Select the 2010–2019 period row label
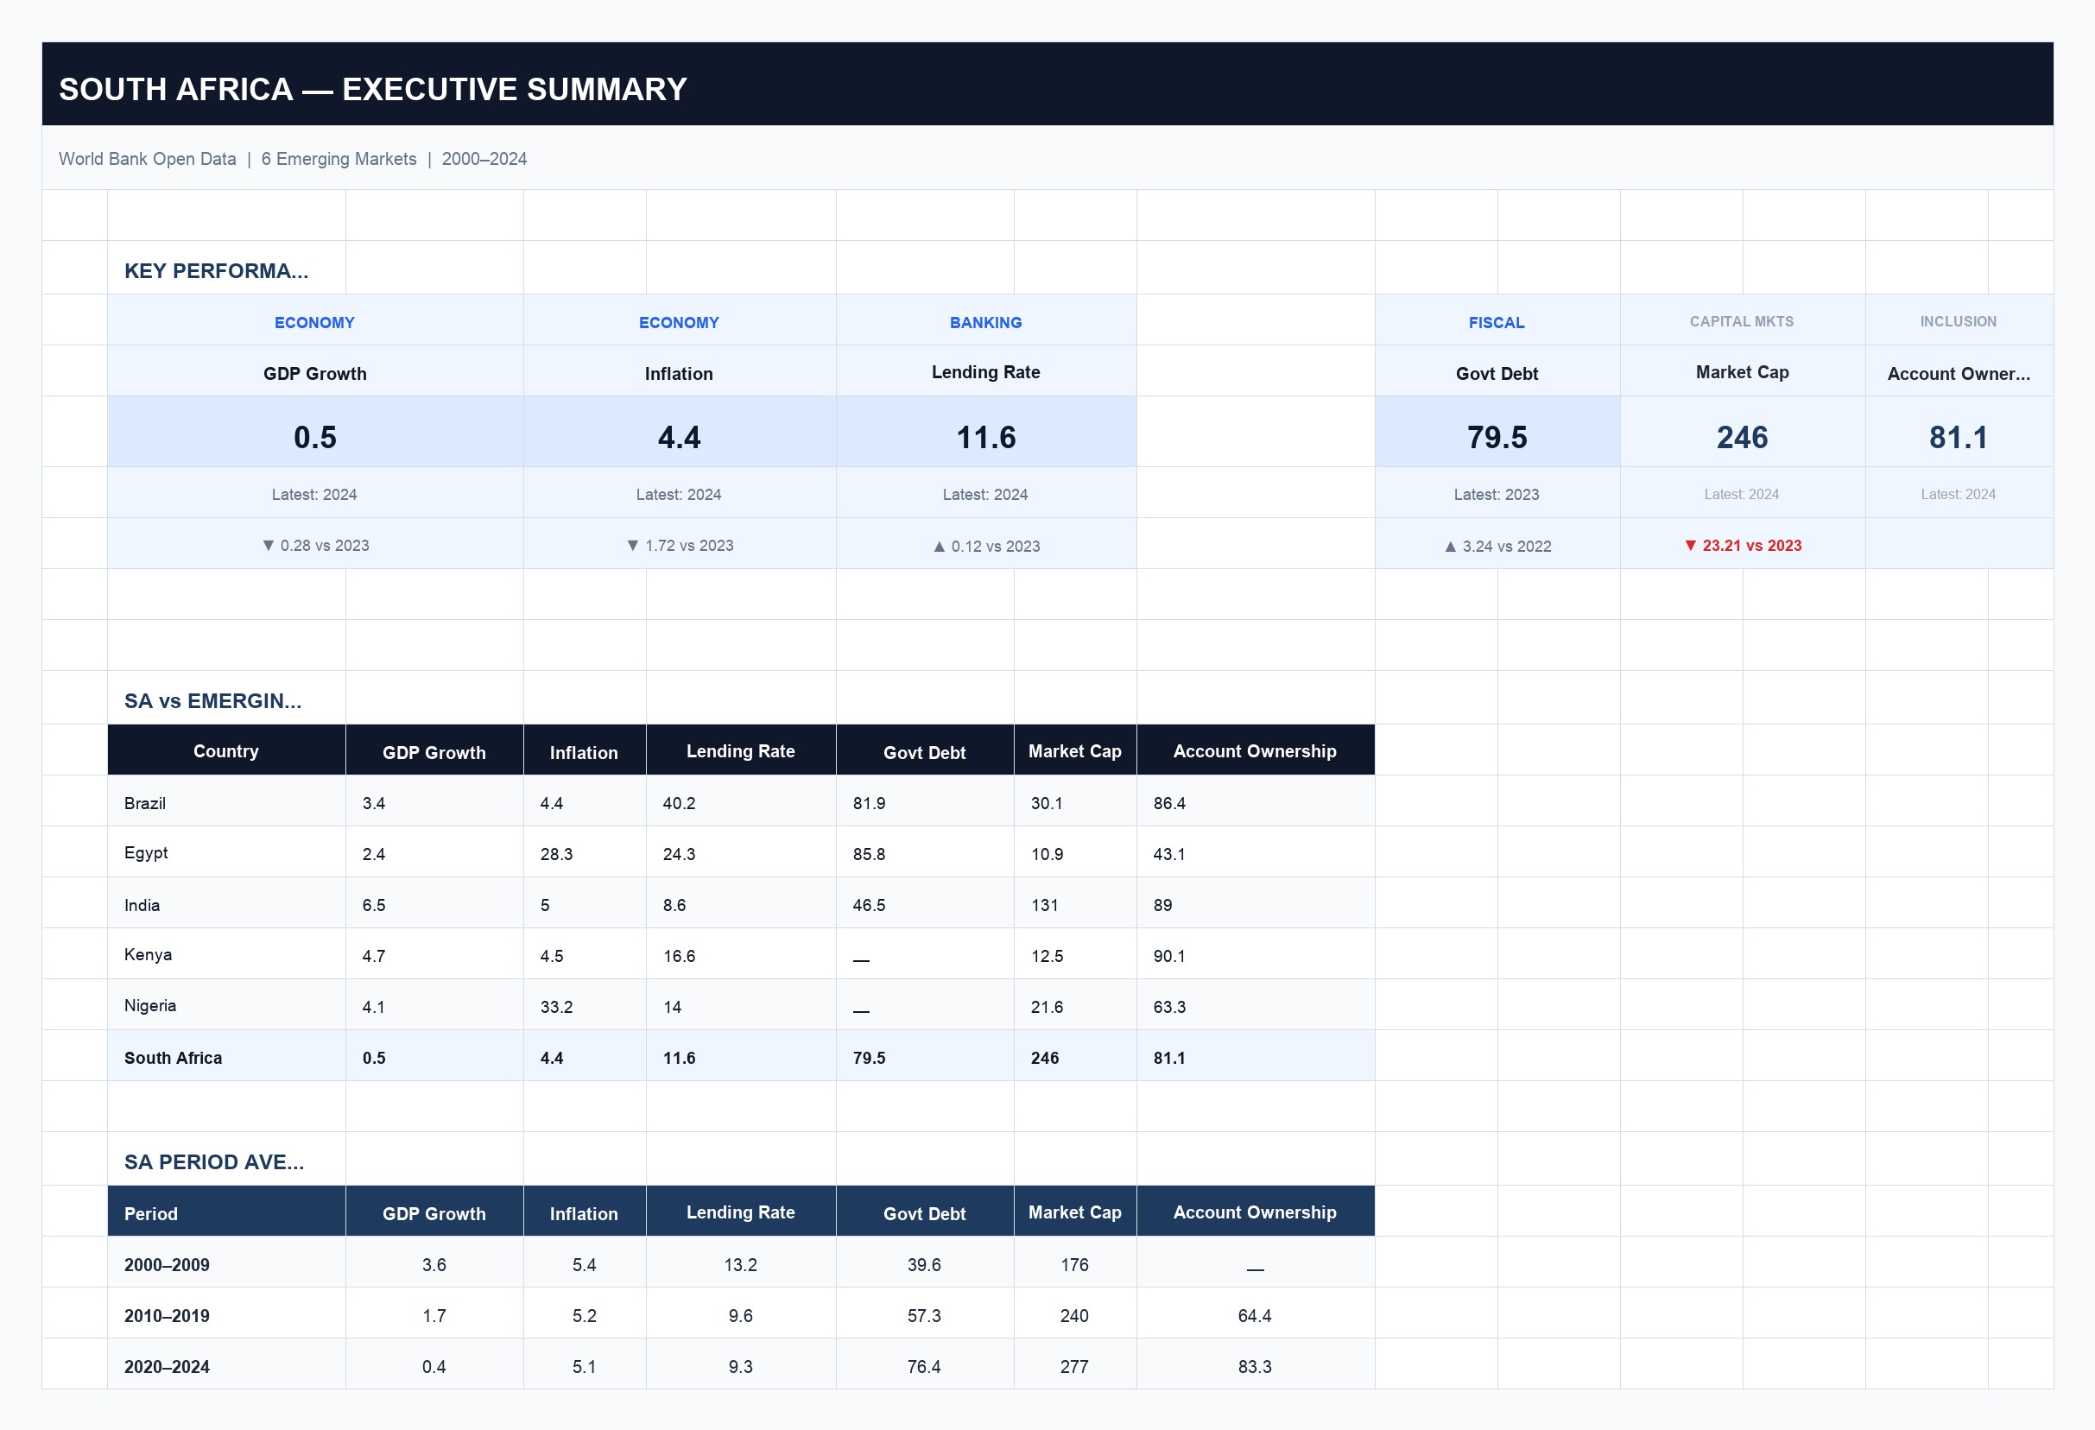2095x1430 pixels. click(x=167, y=1315)
